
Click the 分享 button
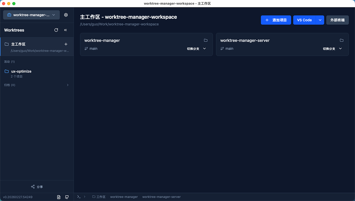pos(37,187)
